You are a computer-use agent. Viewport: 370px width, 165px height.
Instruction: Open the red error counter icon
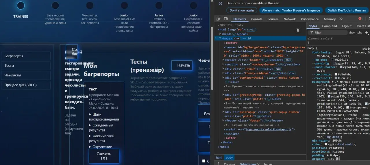point(361,19)
